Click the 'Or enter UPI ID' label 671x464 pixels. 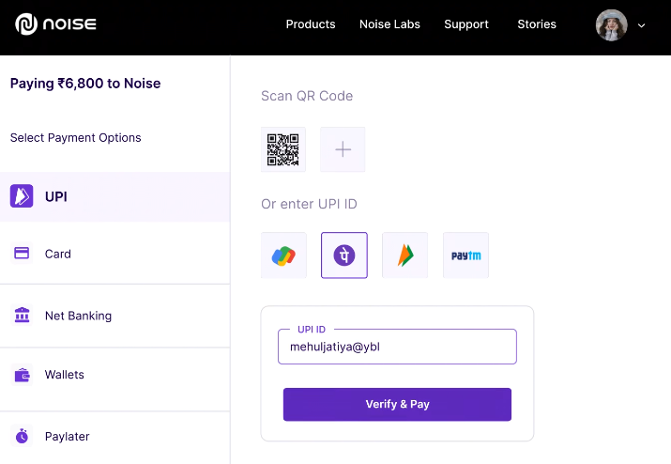point(309,204)
